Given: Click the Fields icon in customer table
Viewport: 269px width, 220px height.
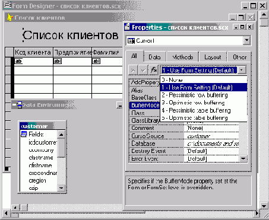Looking at the screenshot, I should (x=24, y=134).
